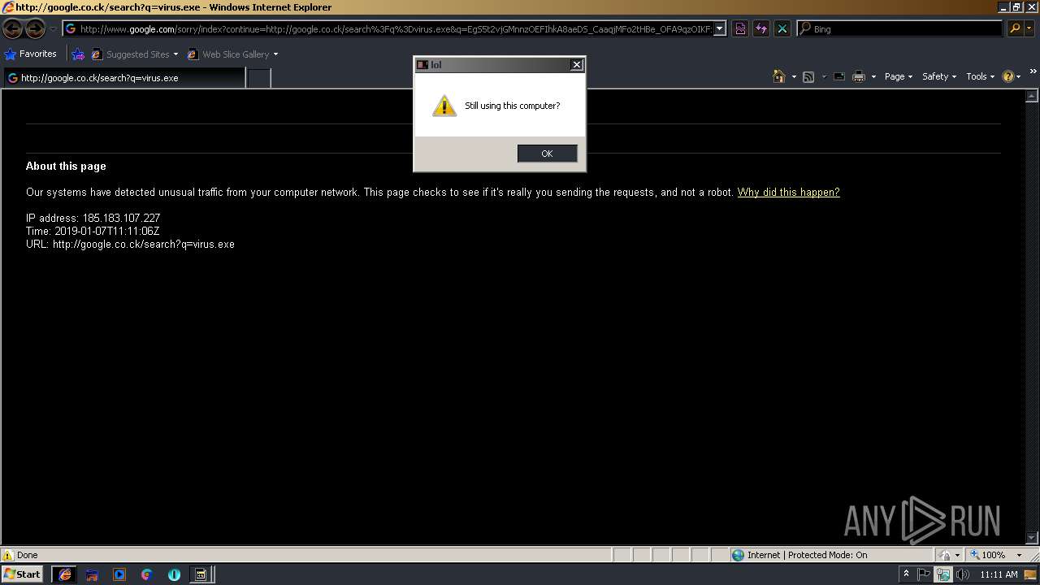Close the lol dialog with X
The image size is (1040, 585).
point(576,65)
